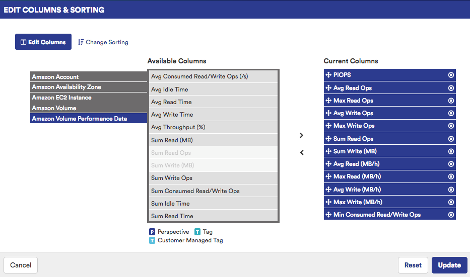This screenshot has width=470, height=277.
Task: Click the Reset button
Action: click(x=413, y=265)
